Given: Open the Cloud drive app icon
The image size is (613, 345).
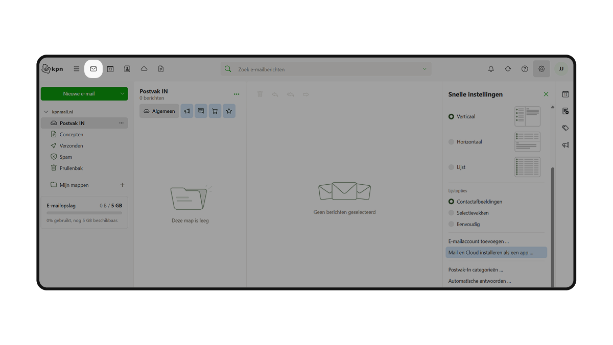Looking at the screenshot, I should pyautogui.click(x=144, y=69).
